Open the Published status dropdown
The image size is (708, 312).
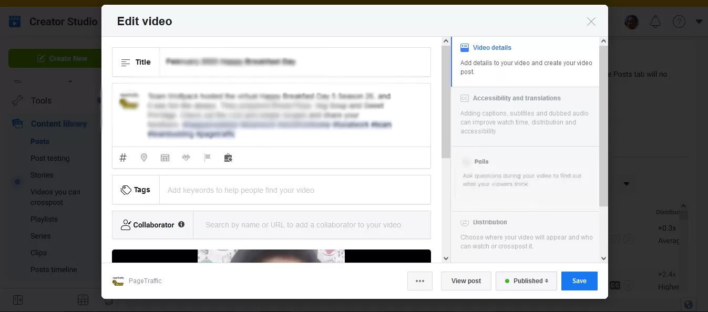(526, 280)
